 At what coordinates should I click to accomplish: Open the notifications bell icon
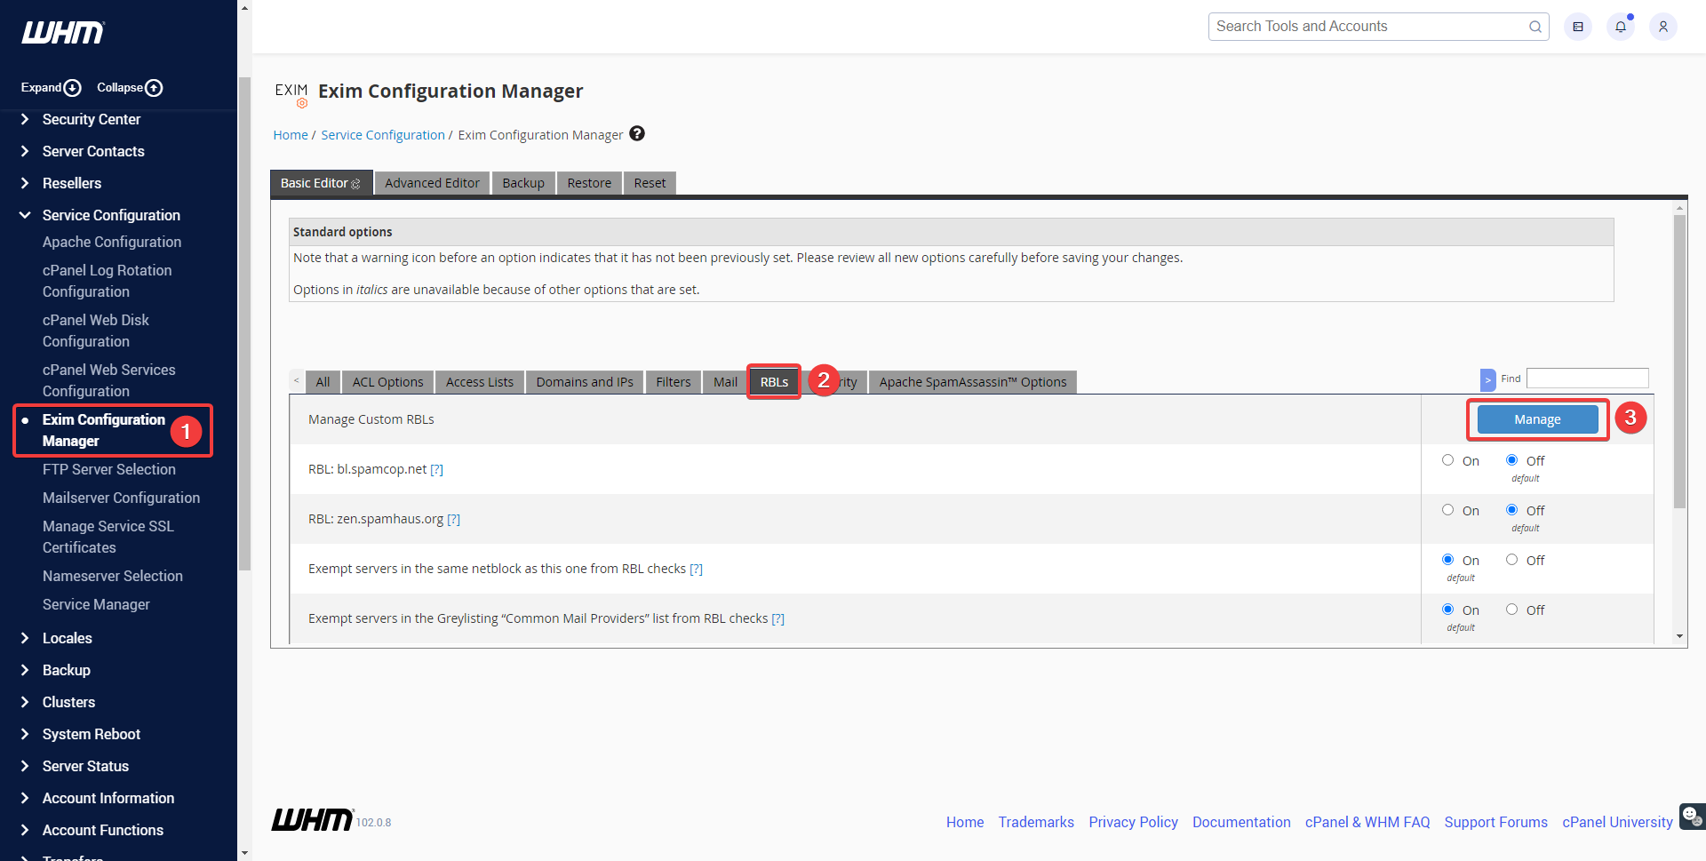(1621, 27)
